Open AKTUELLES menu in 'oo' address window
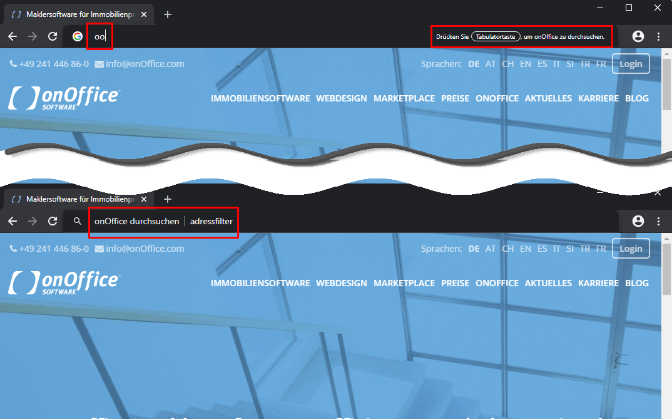The width and height of the screenshot is (672, 419). coord(548,98)
